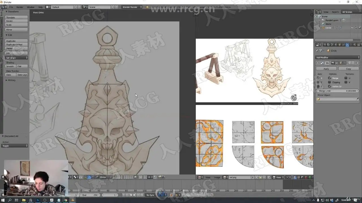The image size is (362, 203).
Task: Set shading to Flat
Action: pyautogui.click(x=22, y=66)
